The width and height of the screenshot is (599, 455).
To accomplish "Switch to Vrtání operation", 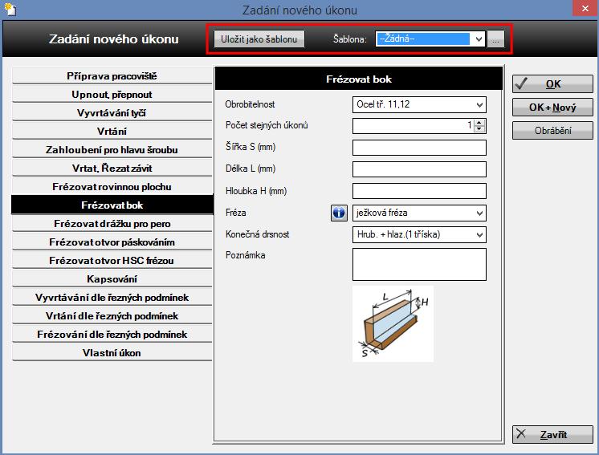I will coord(112,132).
